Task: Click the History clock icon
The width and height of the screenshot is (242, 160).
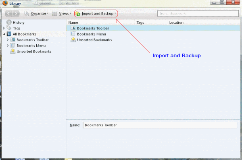Action: [9, 23]
